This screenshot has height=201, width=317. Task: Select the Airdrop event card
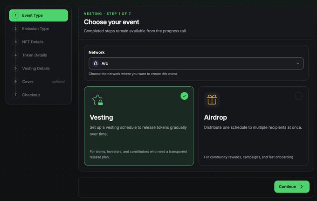pos(253,126)
